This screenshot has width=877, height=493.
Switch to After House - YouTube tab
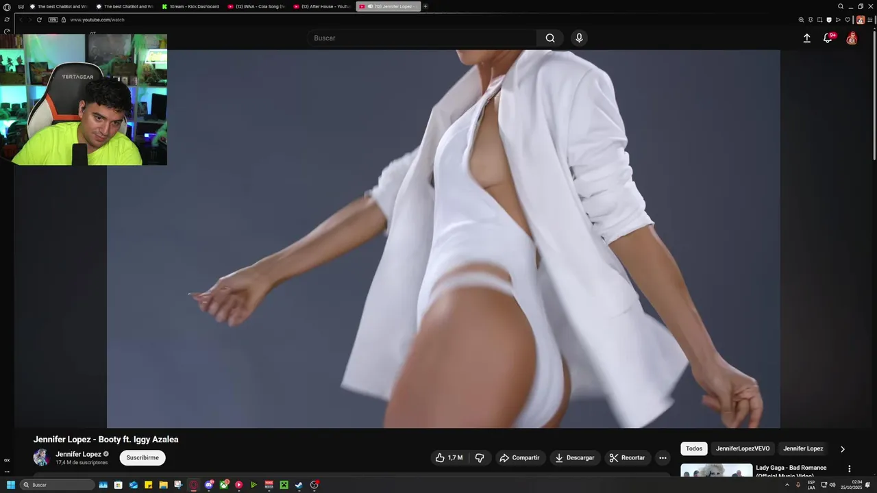pyautogui.click(x=322, y=6)
